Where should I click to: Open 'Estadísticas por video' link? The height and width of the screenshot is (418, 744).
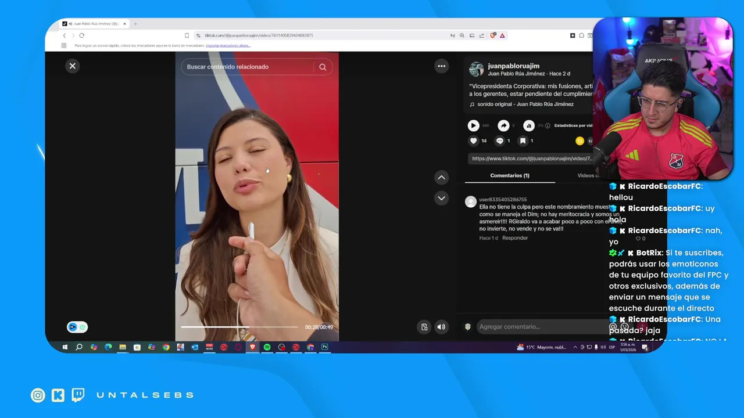tap(574, 125)
